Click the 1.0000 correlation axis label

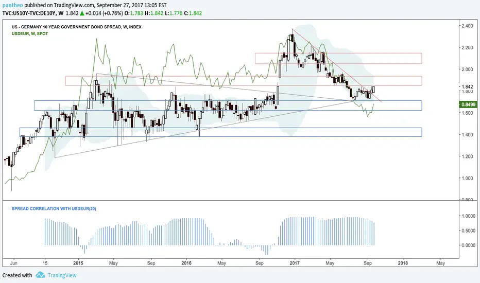[x=469, y=216]
